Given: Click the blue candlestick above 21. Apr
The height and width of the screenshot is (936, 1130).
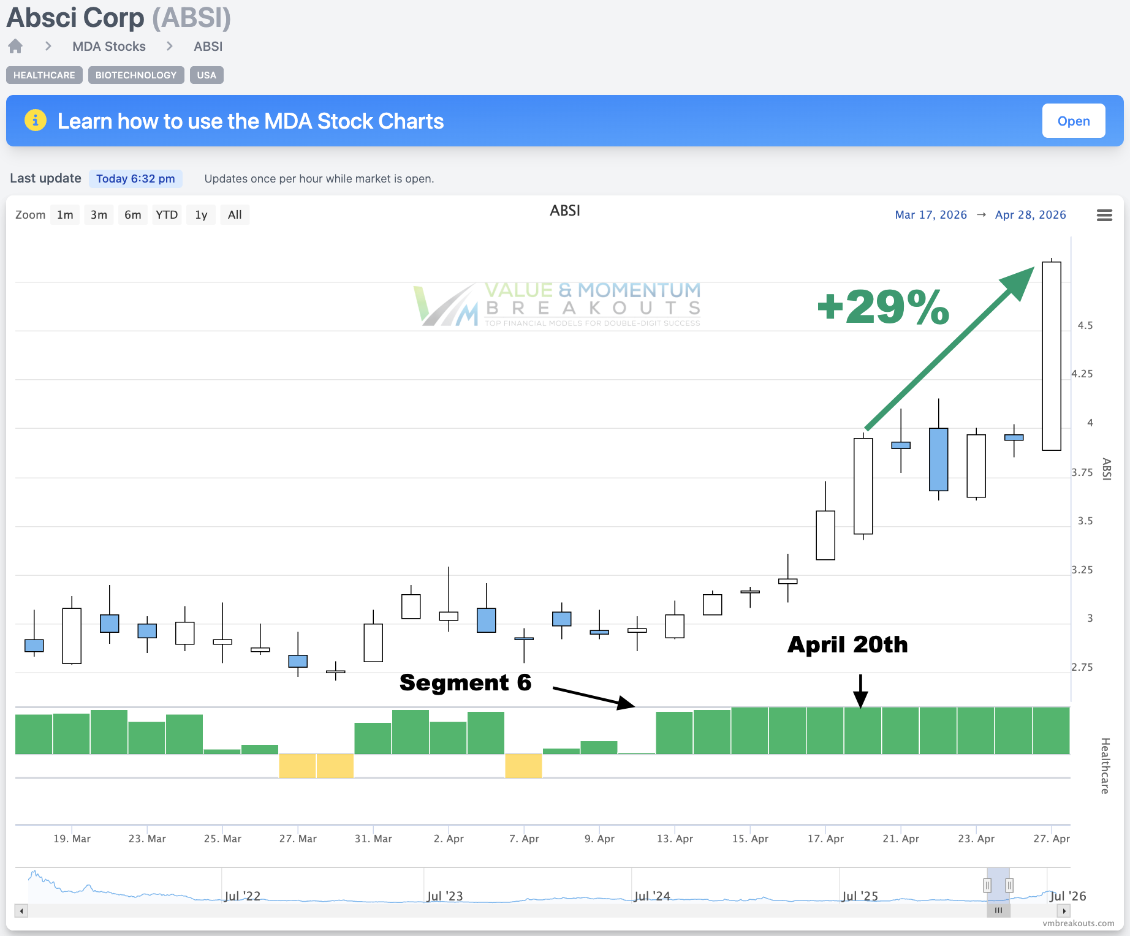Looking at the screenshot, I should click(x=901, y=445).
